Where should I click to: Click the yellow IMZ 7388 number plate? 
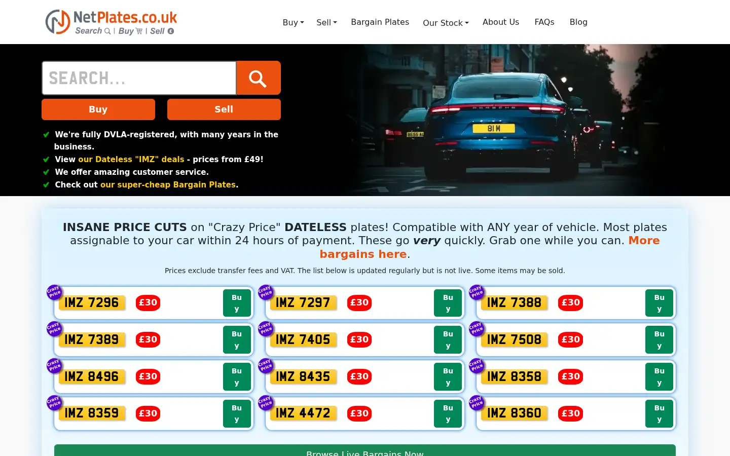click(x=514, y=302)
